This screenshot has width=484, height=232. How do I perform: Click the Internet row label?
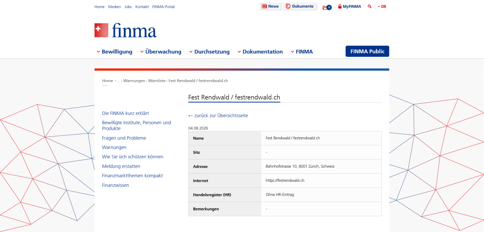coord(200,181)
